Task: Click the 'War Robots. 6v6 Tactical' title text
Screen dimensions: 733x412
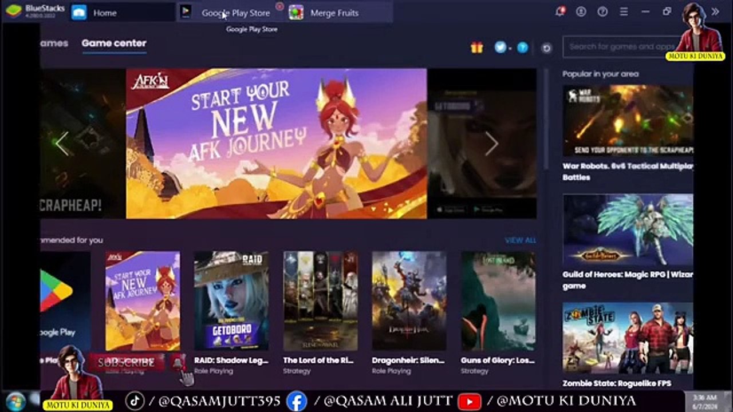Action: coord(628,172)
